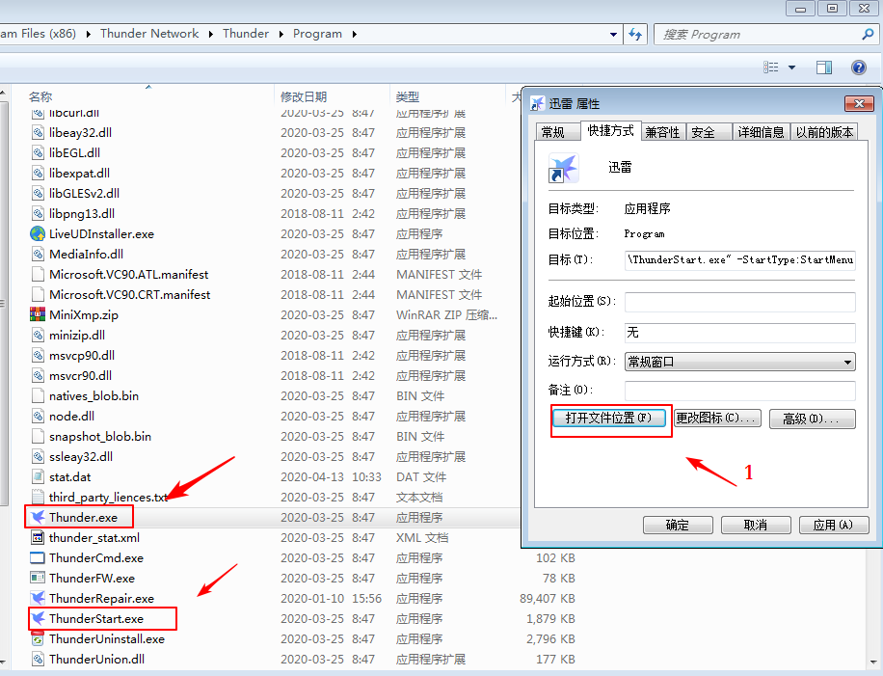Toggle the preview pane icon
The height and width of the screenshot is (676, 883).
(824, 68)
